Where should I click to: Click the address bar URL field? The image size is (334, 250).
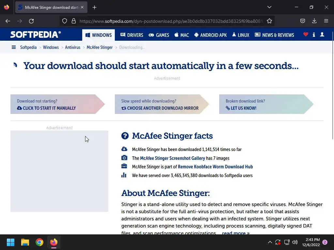tap(171, 21)
